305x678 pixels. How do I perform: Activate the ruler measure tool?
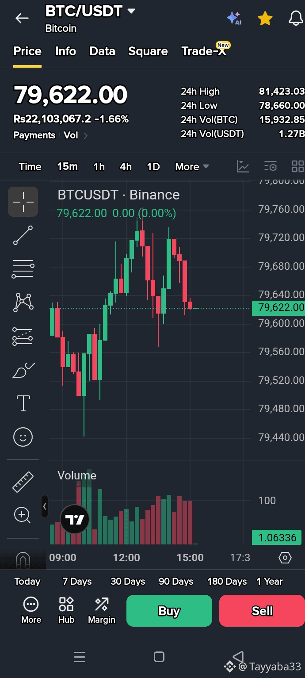[23, 482]
